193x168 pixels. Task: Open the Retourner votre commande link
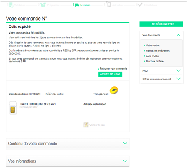(x=113, y=69)
